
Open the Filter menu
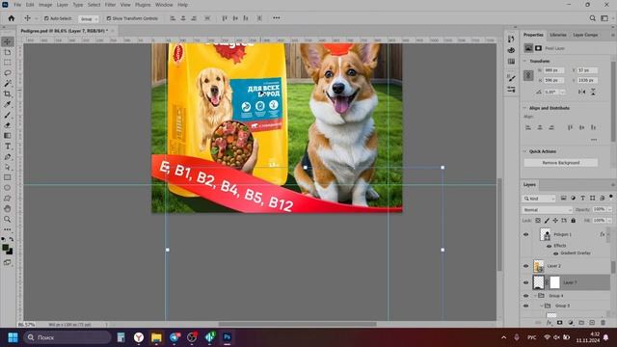[110, 5]
